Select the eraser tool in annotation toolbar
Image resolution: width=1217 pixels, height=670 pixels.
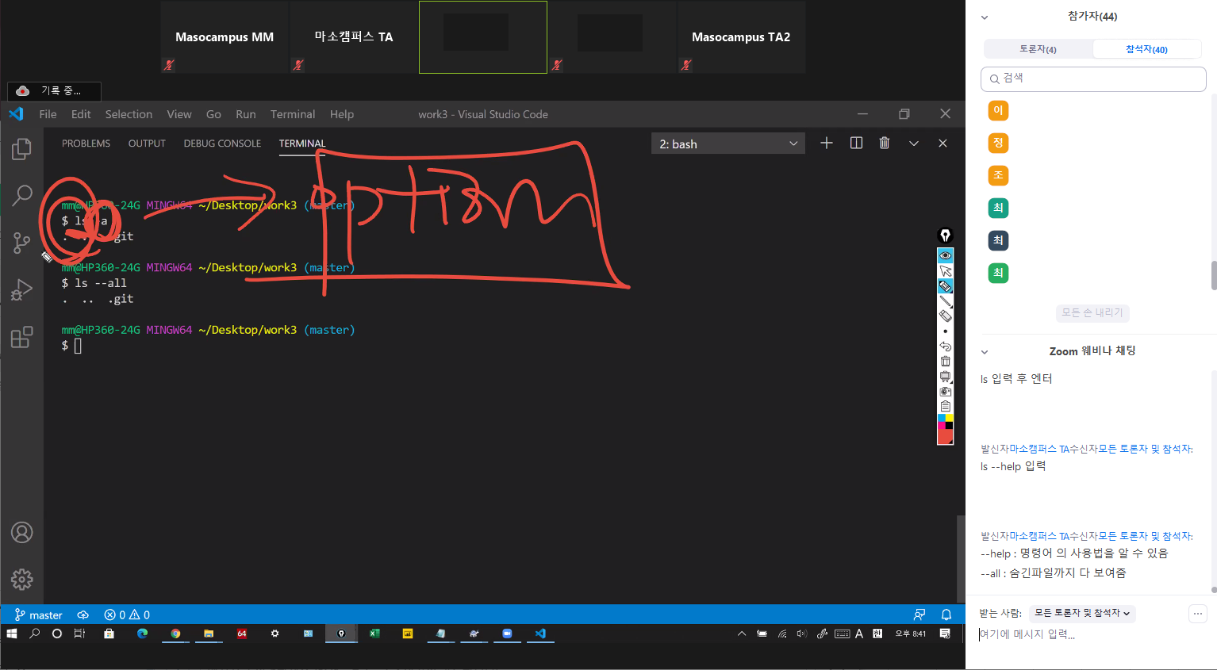(x=945, y=316)
